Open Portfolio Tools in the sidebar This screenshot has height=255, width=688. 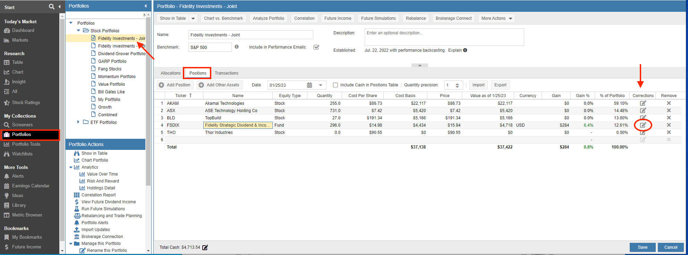26,144
